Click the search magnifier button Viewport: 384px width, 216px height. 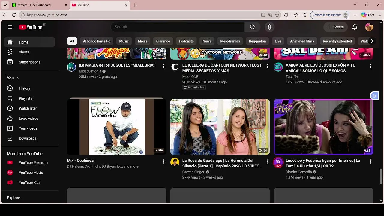coord(253,27)
